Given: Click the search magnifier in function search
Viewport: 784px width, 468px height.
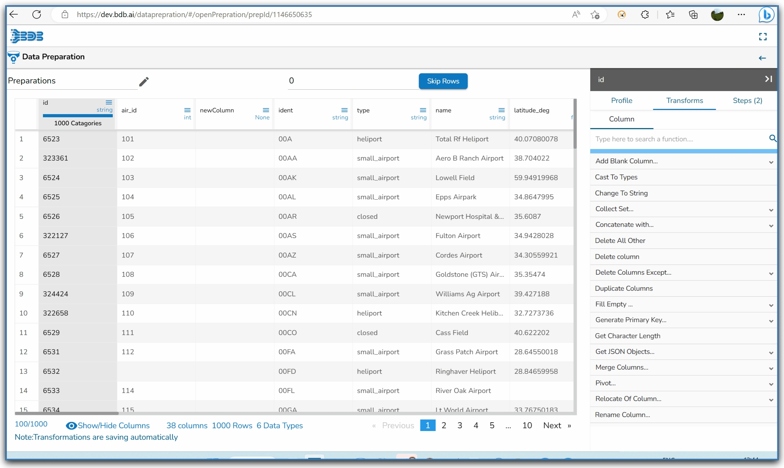Looking at the screenshot, I should pyautogui.click(x=772, y=139).
